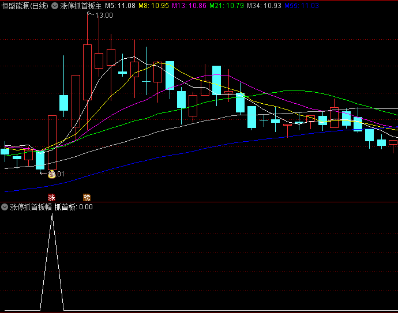The image size is (398, 313).
Task: Click the green M21: 10.79 label
Action: point(226,6)
